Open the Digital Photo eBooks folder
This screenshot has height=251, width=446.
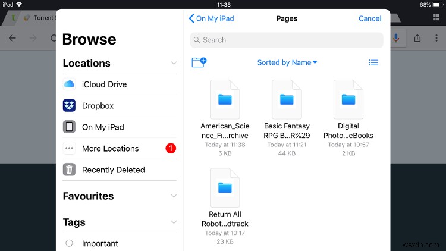click(x=348, y=100)
